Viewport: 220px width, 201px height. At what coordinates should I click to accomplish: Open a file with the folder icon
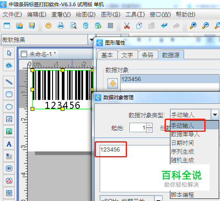pyautogui.click(x=19, y=26)
